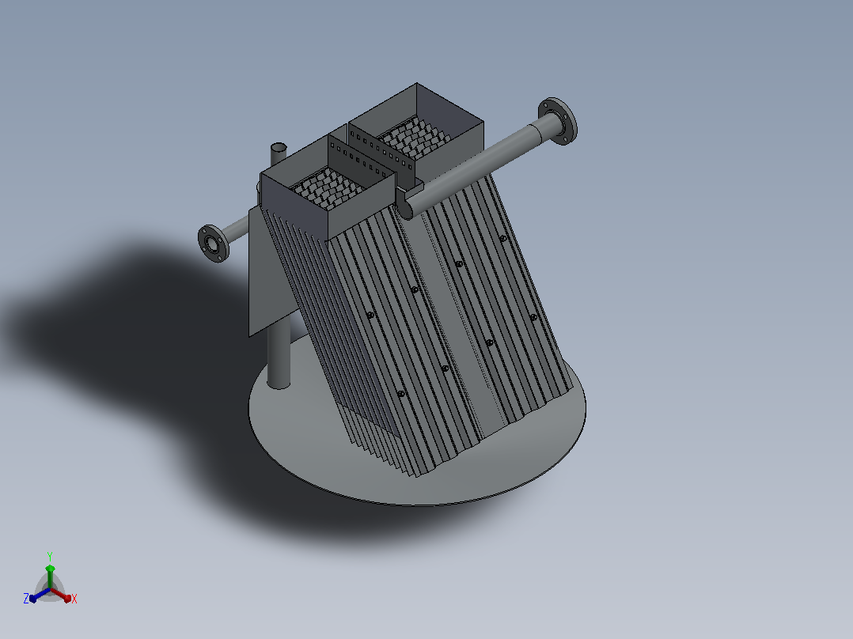Select the green Y axis arrow on the triad
Screen dimensions: 853x639
(50, 577)
